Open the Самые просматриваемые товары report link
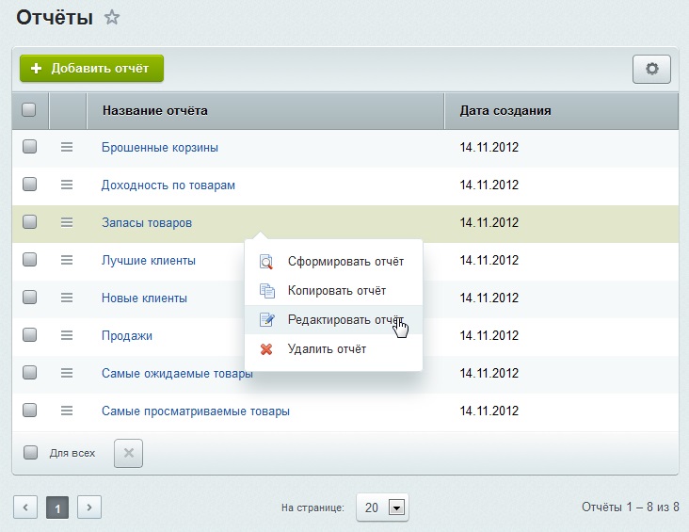The width and height of the screenshot is (689, 532). (196, 411)
